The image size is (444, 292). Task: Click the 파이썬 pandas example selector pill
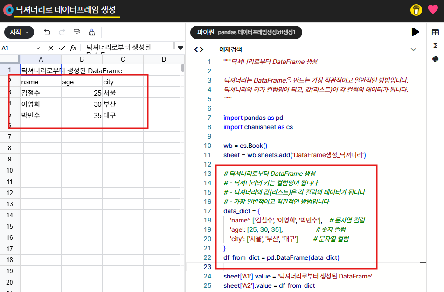[x=246, y=32]
